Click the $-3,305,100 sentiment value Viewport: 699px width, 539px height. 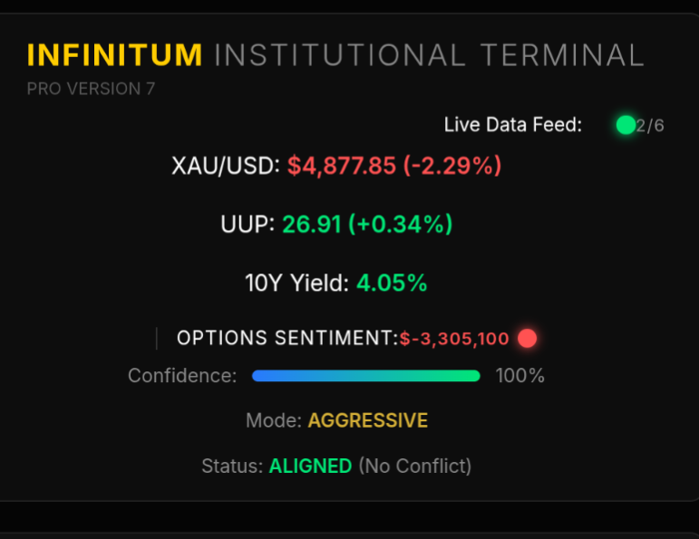tap(454, 339)
